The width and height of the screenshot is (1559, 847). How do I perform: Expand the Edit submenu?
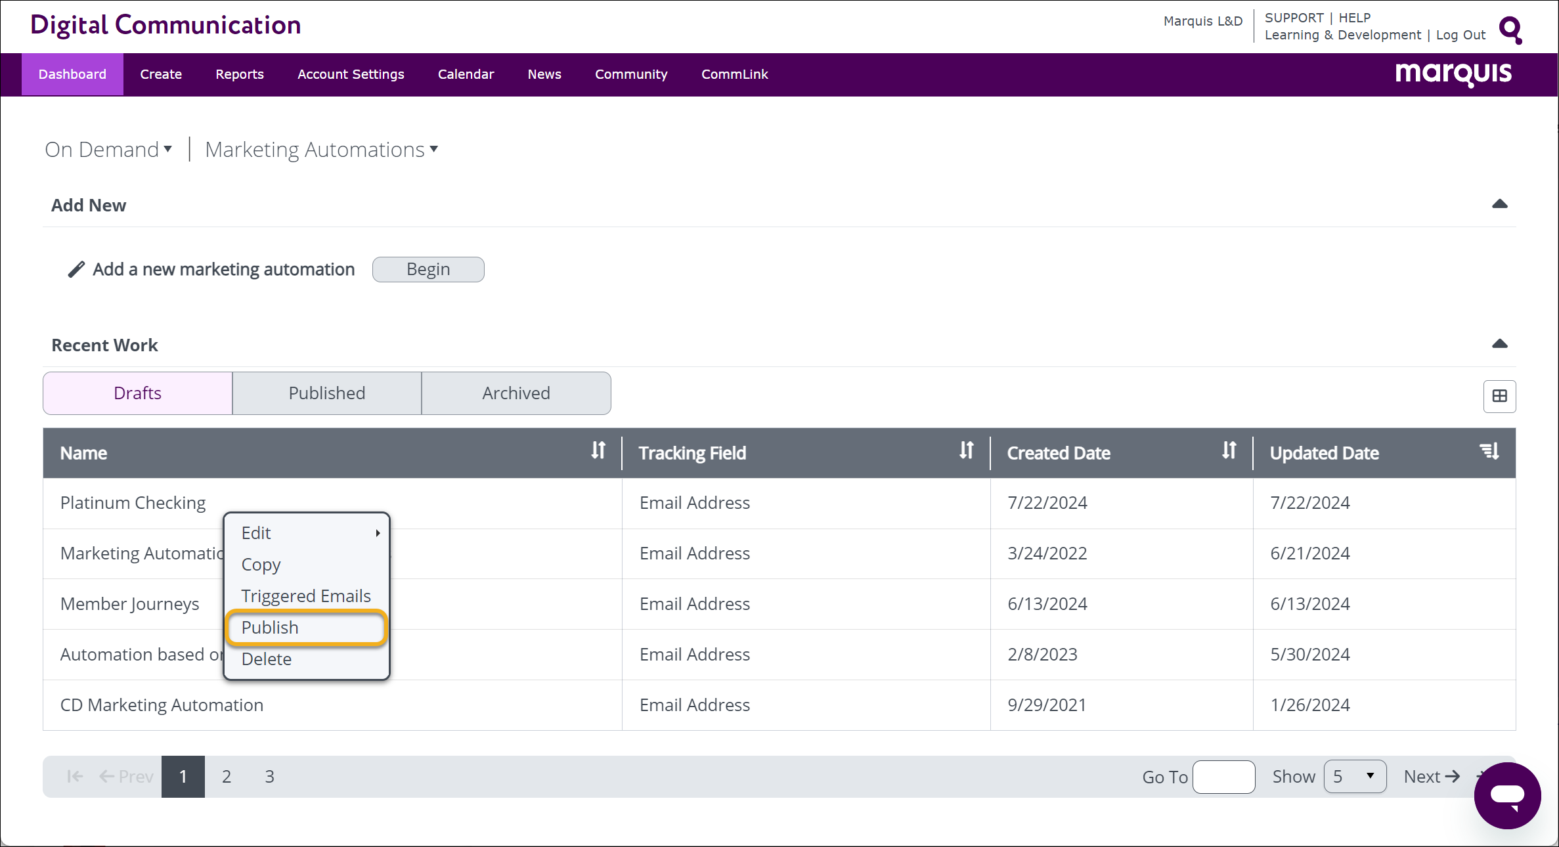307,532
